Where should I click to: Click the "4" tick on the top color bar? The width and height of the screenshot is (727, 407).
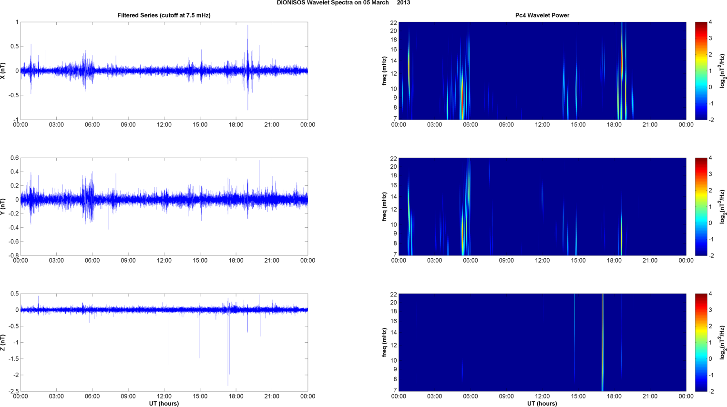[711, 22]
